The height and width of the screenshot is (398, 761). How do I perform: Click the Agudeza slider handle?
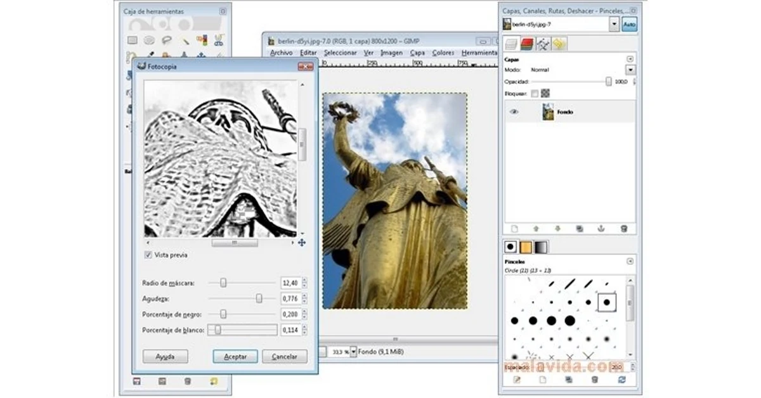tap(259, 298)
